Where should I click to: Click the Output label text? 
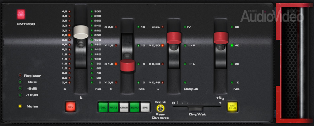click(x=191, y=89)
